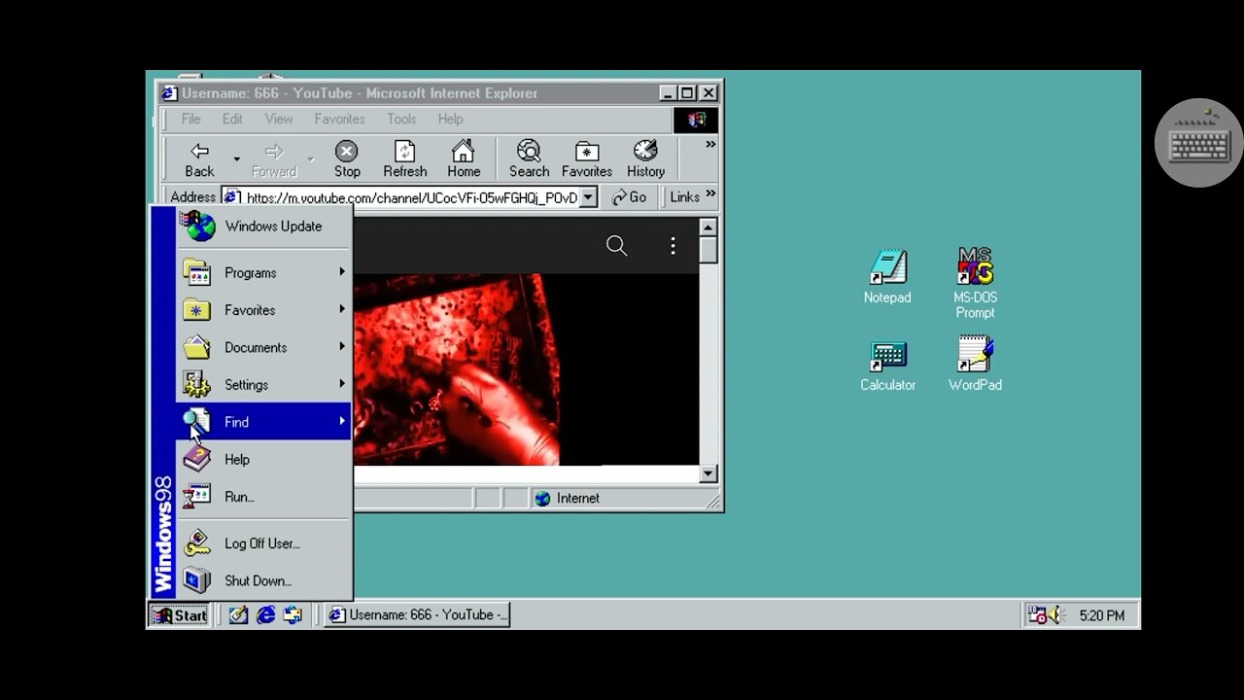Open Run... from the Start menu
This screenshot has height=700, width=1244.
(263, 497)
